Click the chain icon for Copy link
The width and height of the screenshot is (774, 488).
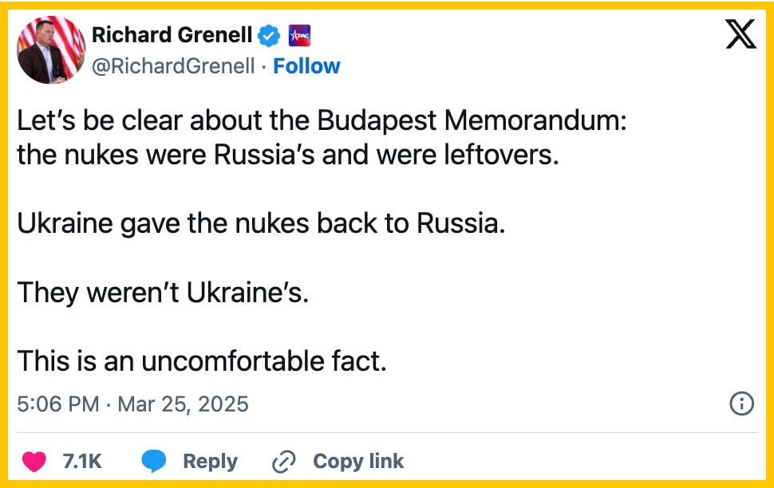(284, 462)
